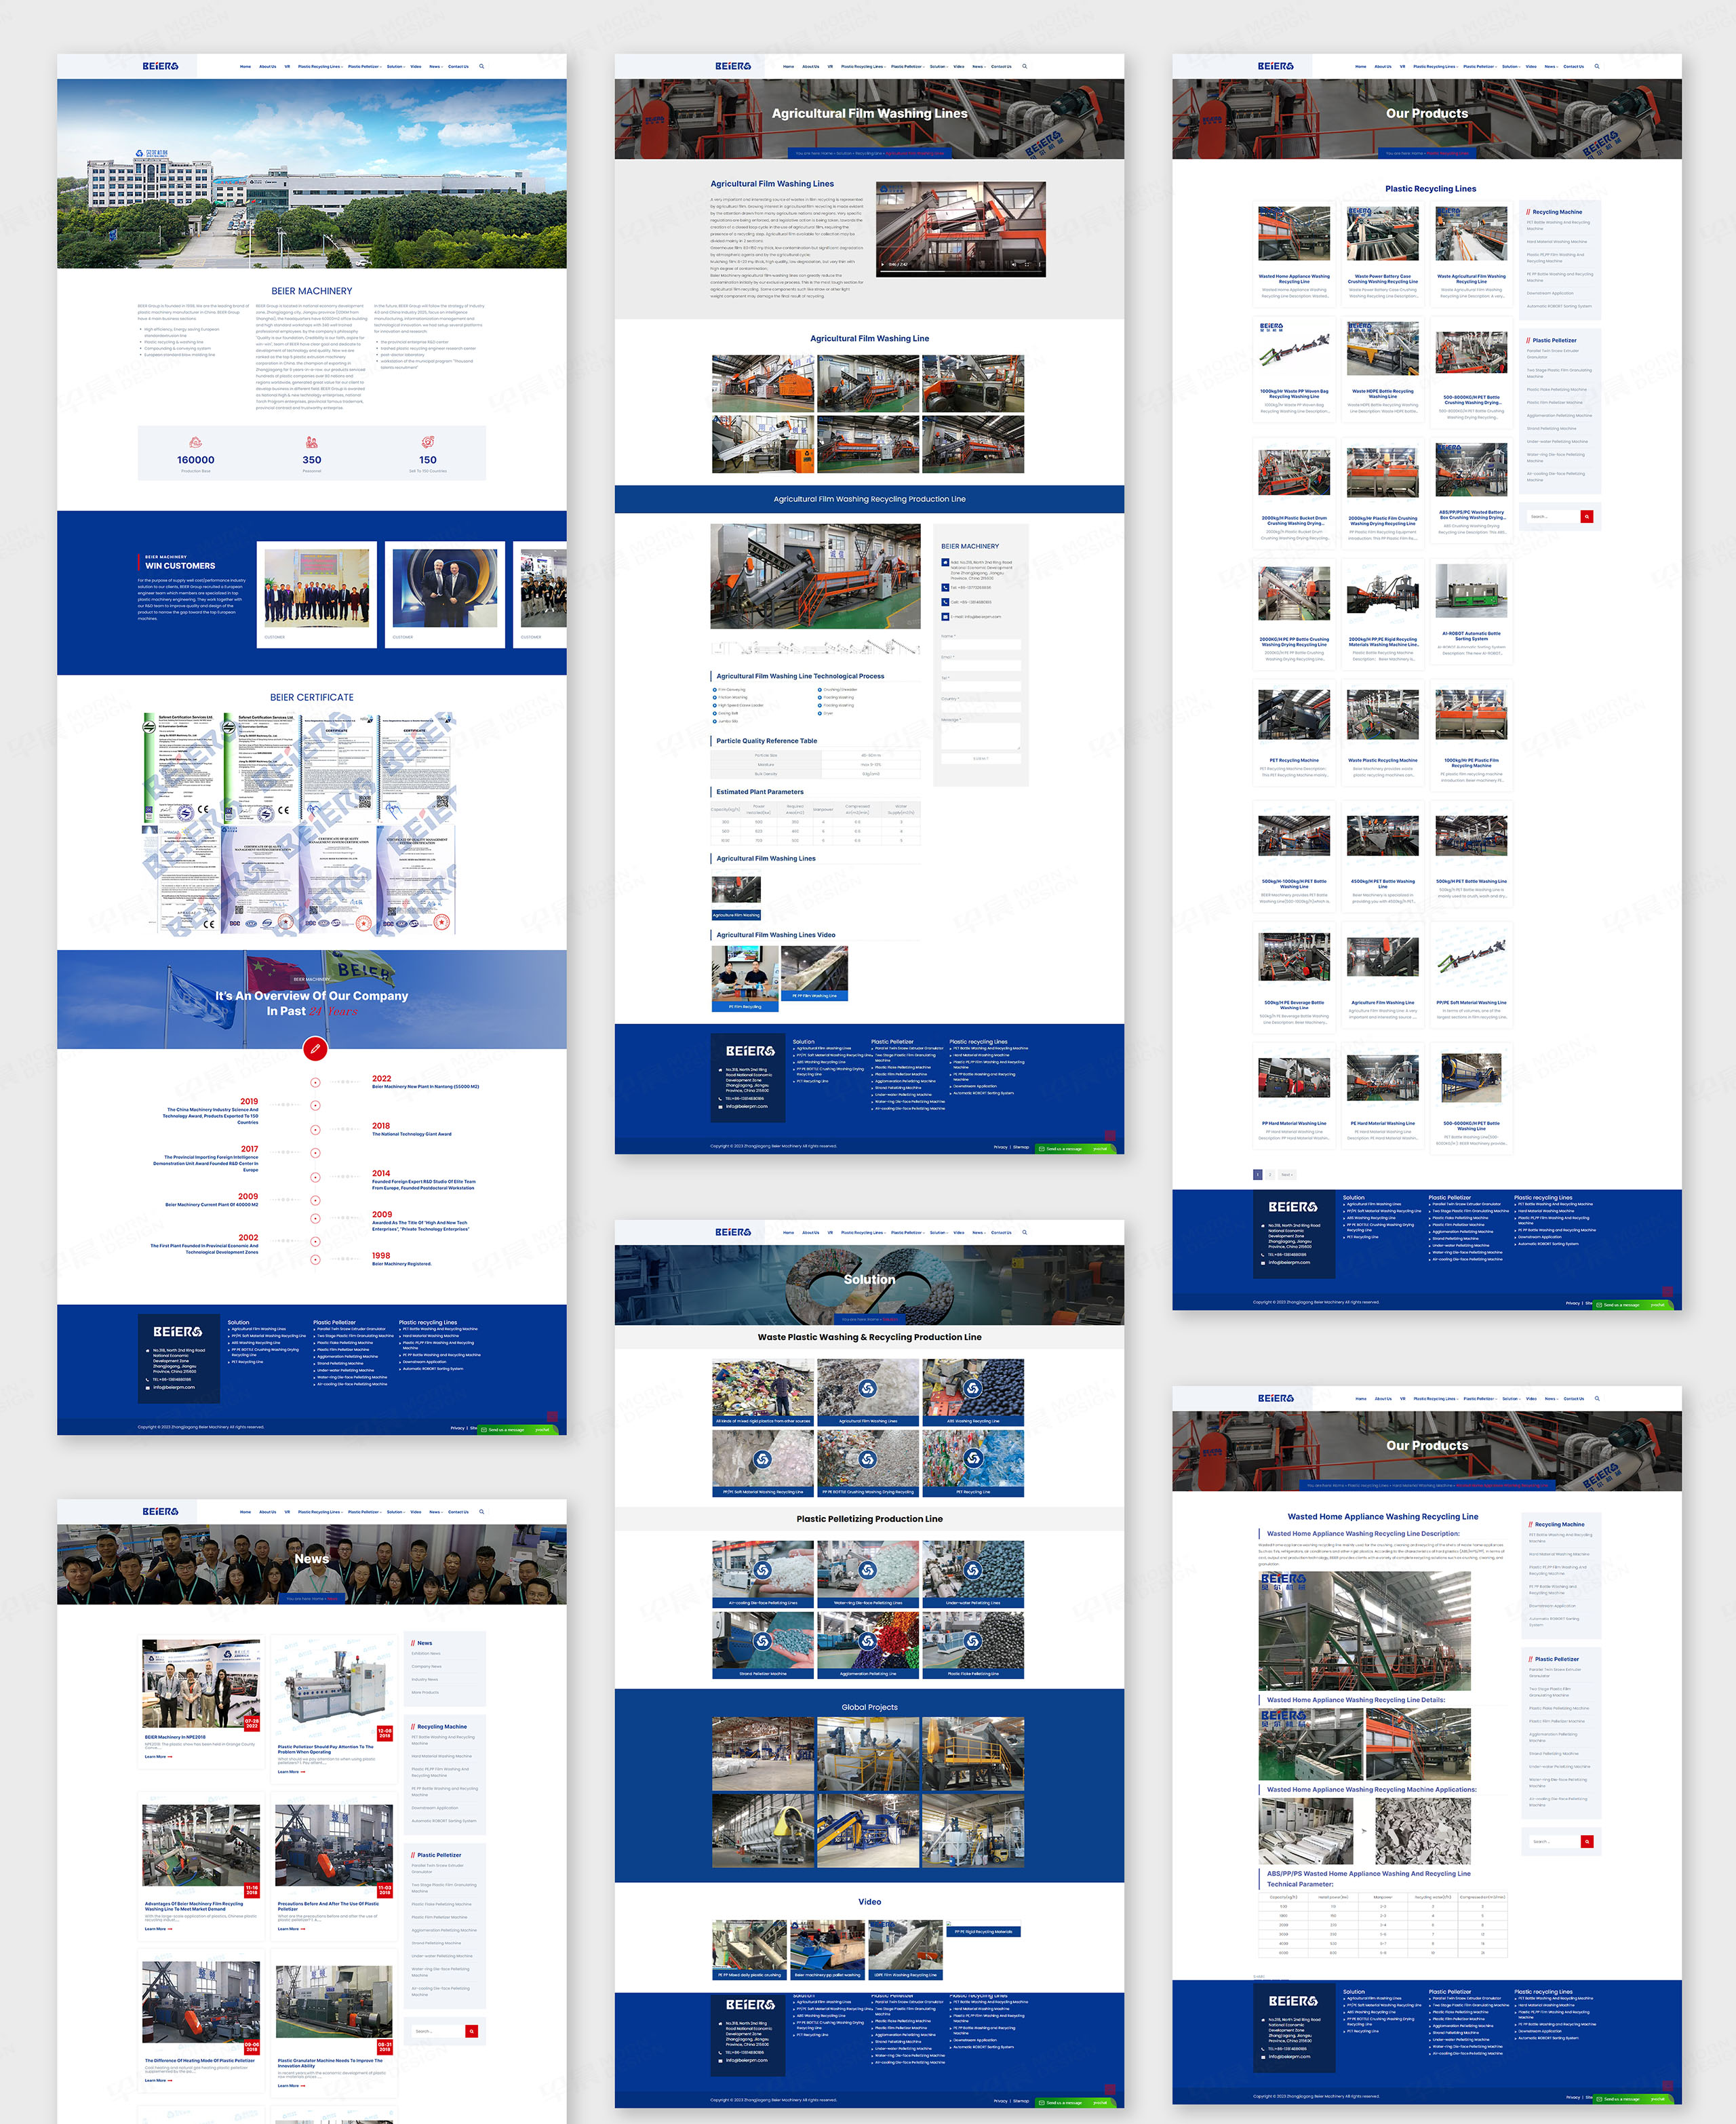Expand Solution dropdown on Agricultural Film page header
This screenshot has width=1736, height=2124.
point(938,67)
